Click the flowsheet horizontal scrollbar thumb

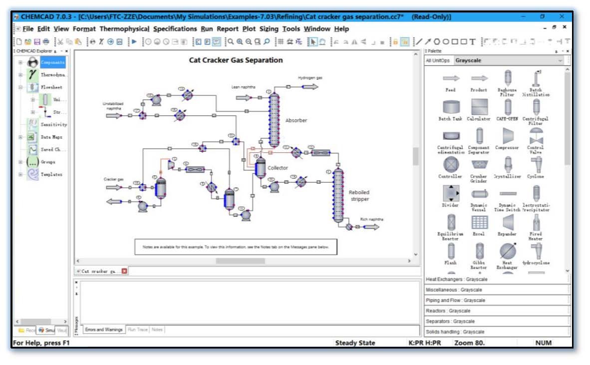[x=240, y=261]
